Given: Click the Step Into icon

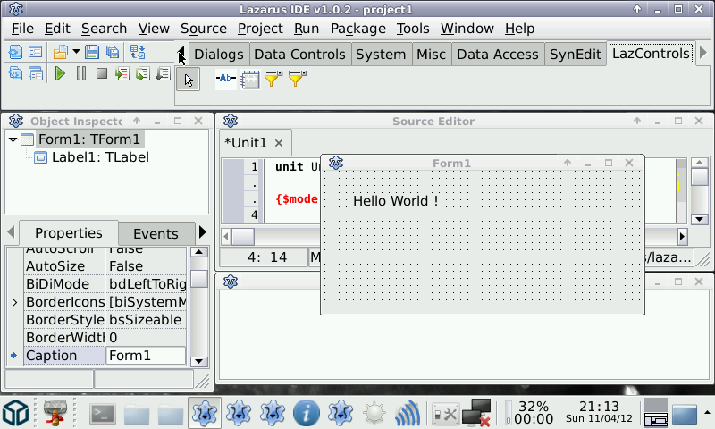Looking at the screenshot, I should [x=122, y=73].
